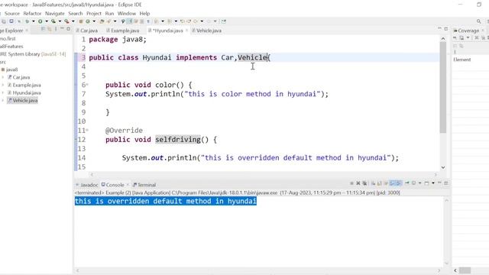Click the editor scroll-down arrow
The image size is (489, 275).
pos(443,167)
